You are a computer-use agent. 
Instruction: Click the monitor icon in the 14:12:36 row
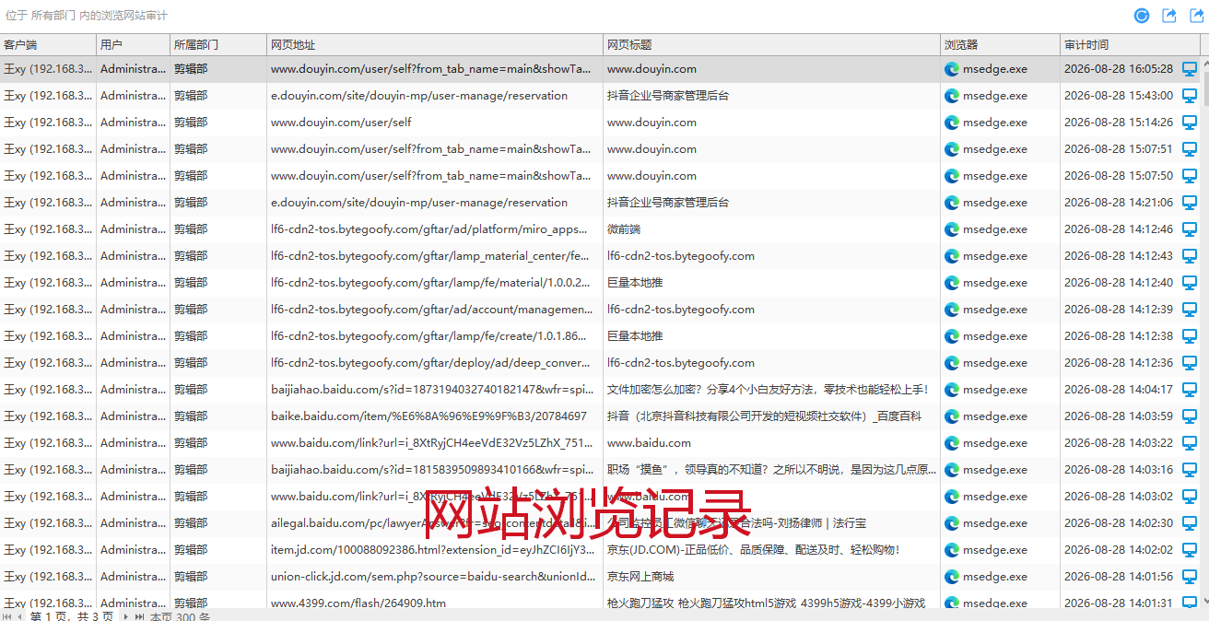pyautogui.click(x=1190, y=363)
